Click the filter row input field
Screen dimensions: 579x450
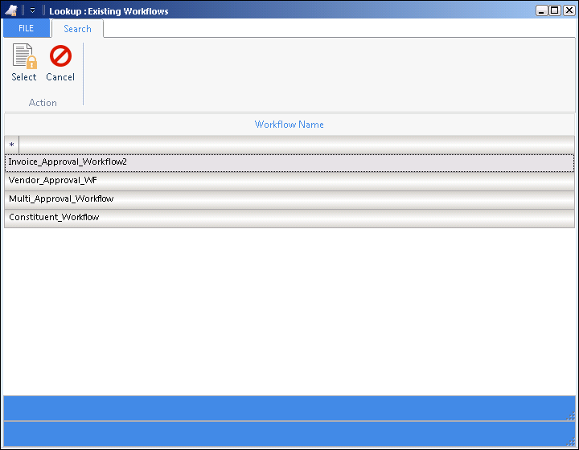pyautogui.click(x=297, y=145)
